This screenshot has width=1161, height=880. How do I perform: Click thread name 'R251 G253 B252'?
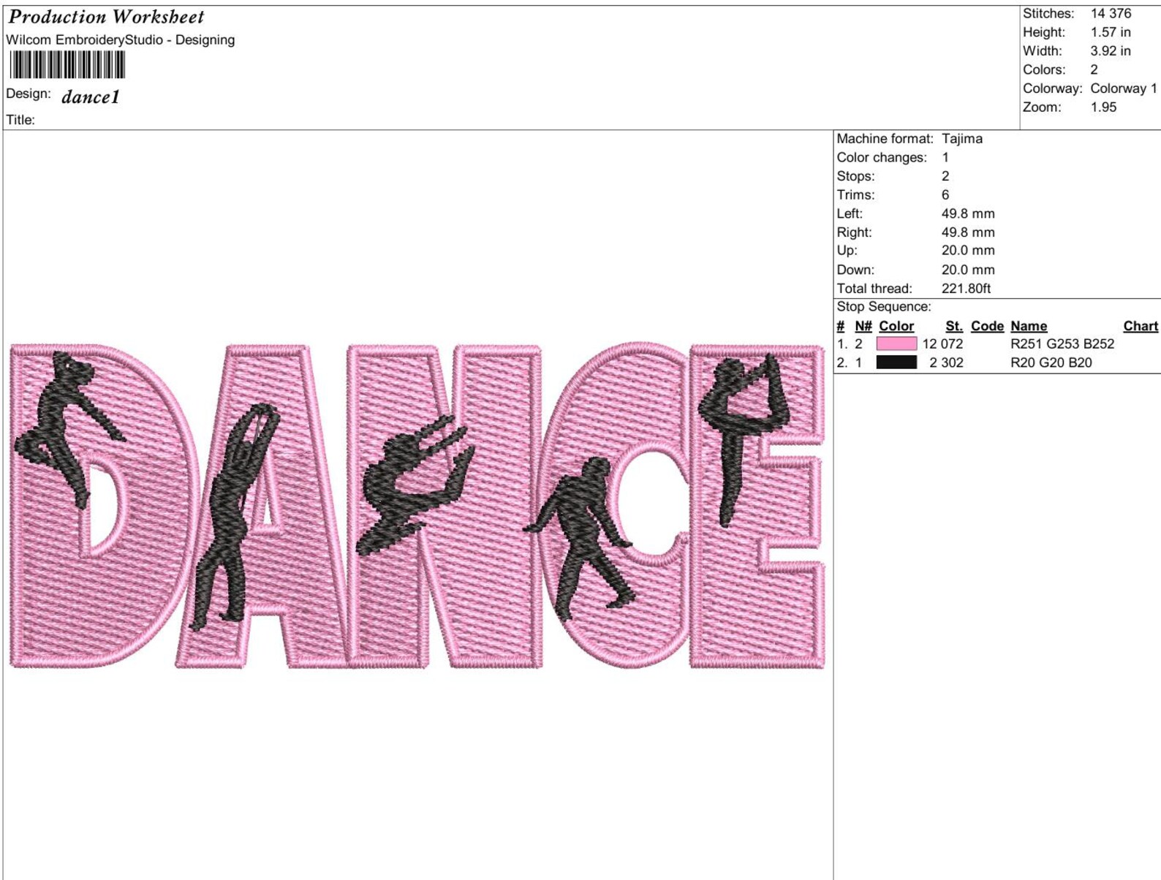pos(1062,344)
